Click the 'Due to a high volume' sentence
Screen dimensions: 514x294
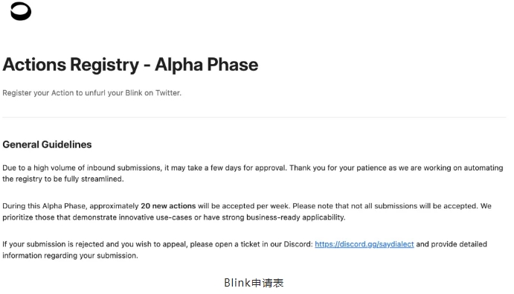click(x=144, y=168)
